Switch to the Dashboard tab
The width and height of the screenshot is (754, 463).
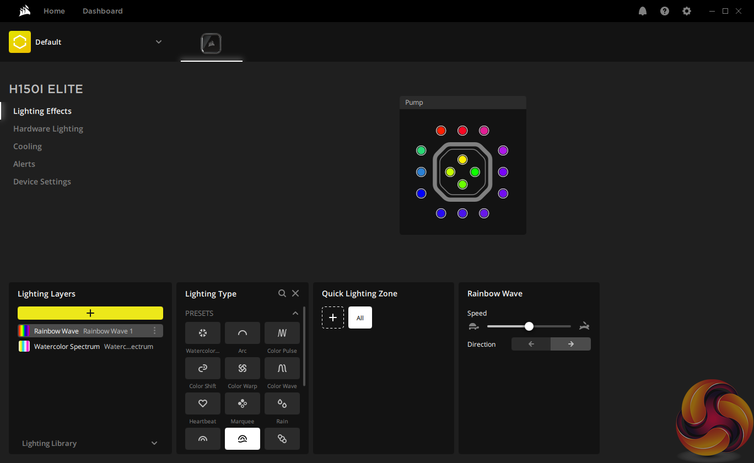click(x=103, y=11)
